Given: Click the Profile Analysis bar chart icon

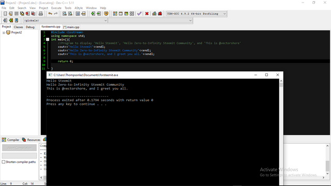Looking at the screenshot, I should pos(154,14).
